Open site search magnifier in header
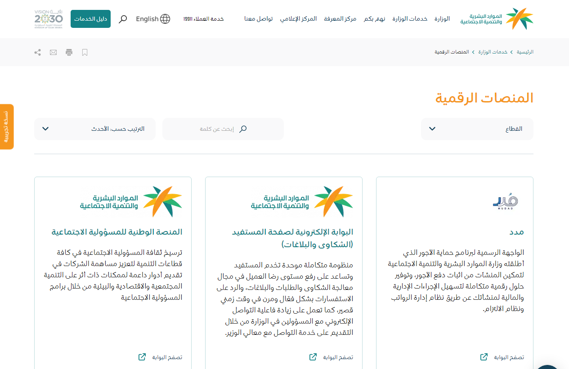 click(123, 19)
